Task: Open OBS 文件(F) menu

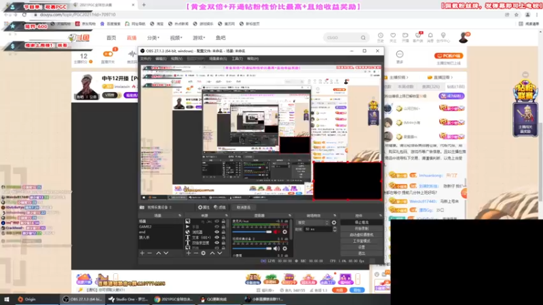Action: click(145, 59)
